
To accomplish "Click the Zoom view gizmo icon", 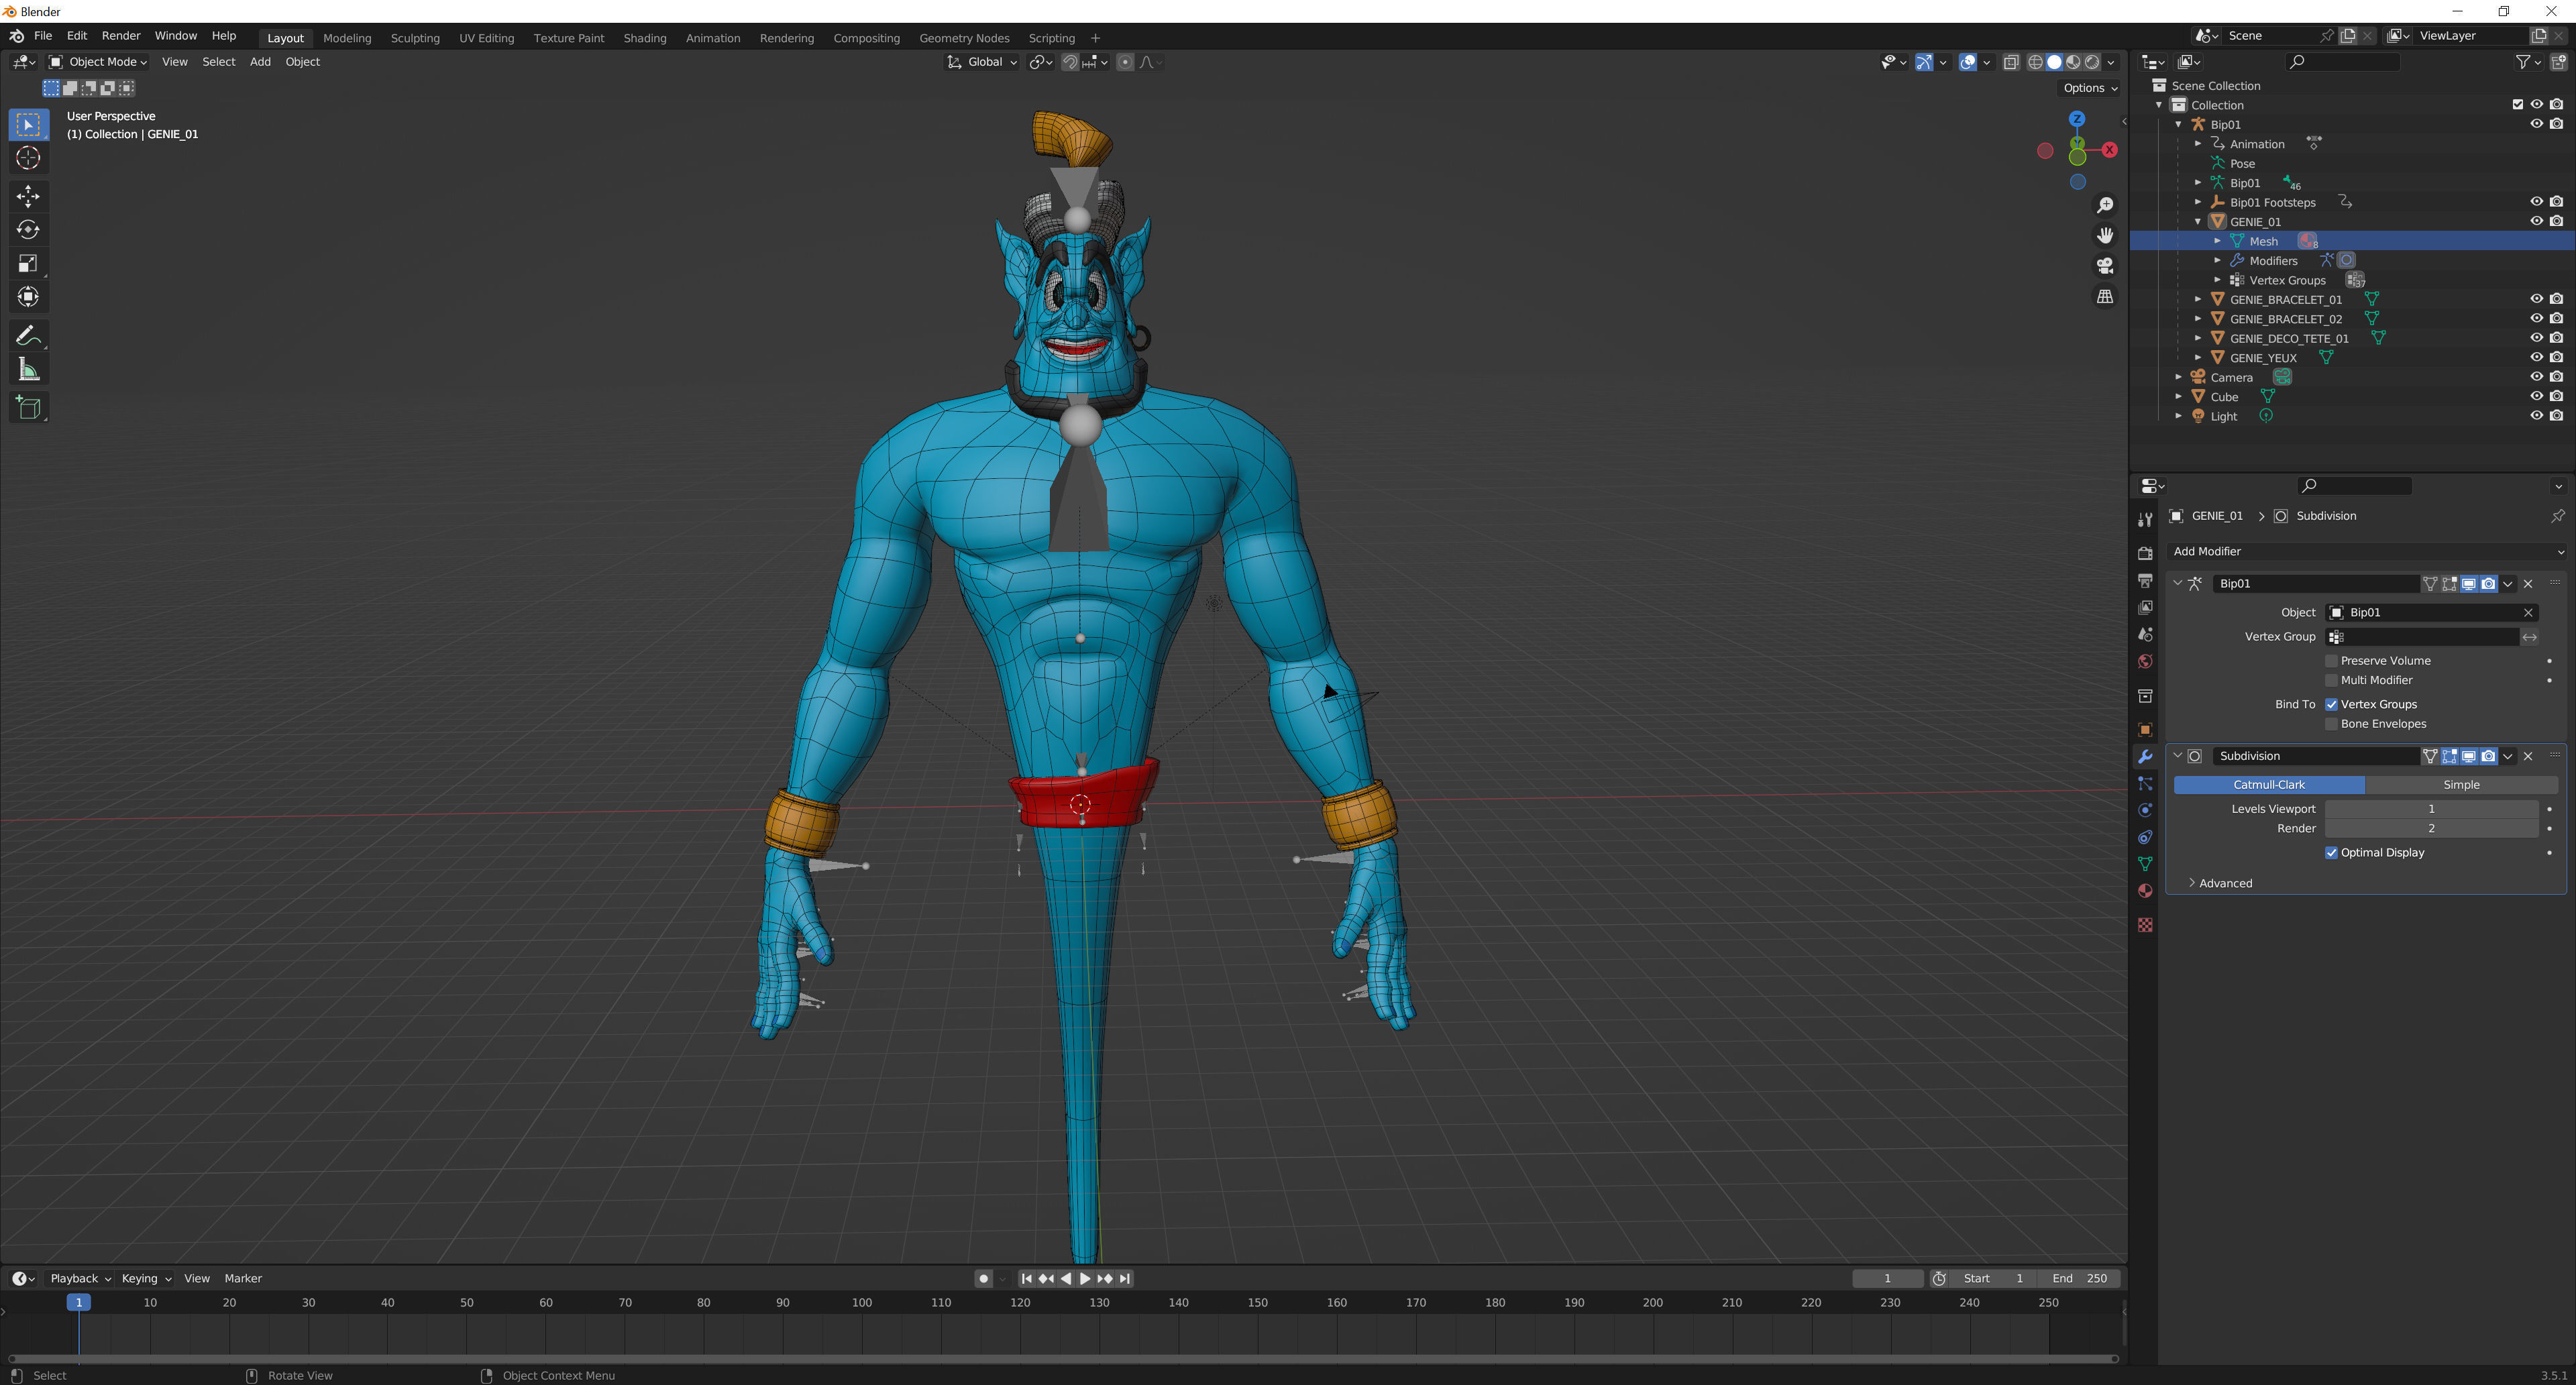I will [2105, 205].
